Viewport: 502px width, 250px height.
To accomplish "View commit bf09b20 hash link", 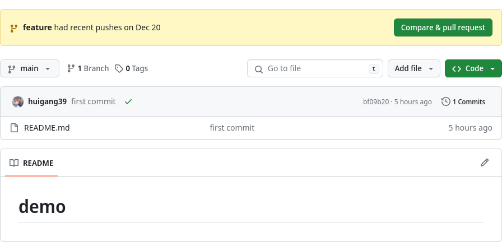I will click(375, 102).
